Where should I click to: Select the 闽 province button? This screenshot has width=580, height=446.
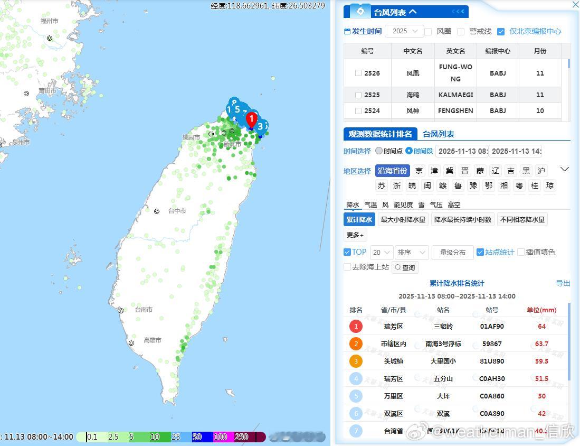pos(427,185)
